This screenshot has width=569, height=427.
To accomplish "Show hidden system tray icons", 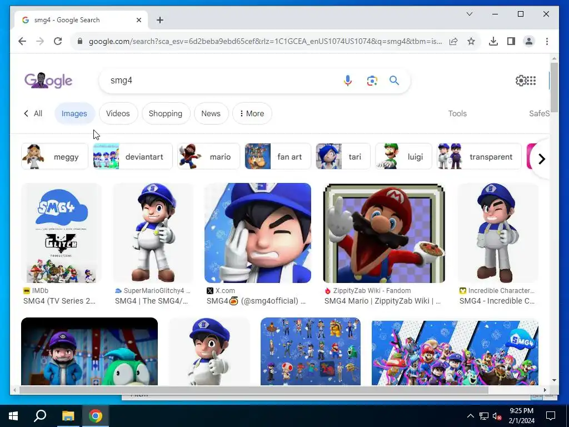I will (470, 416).
